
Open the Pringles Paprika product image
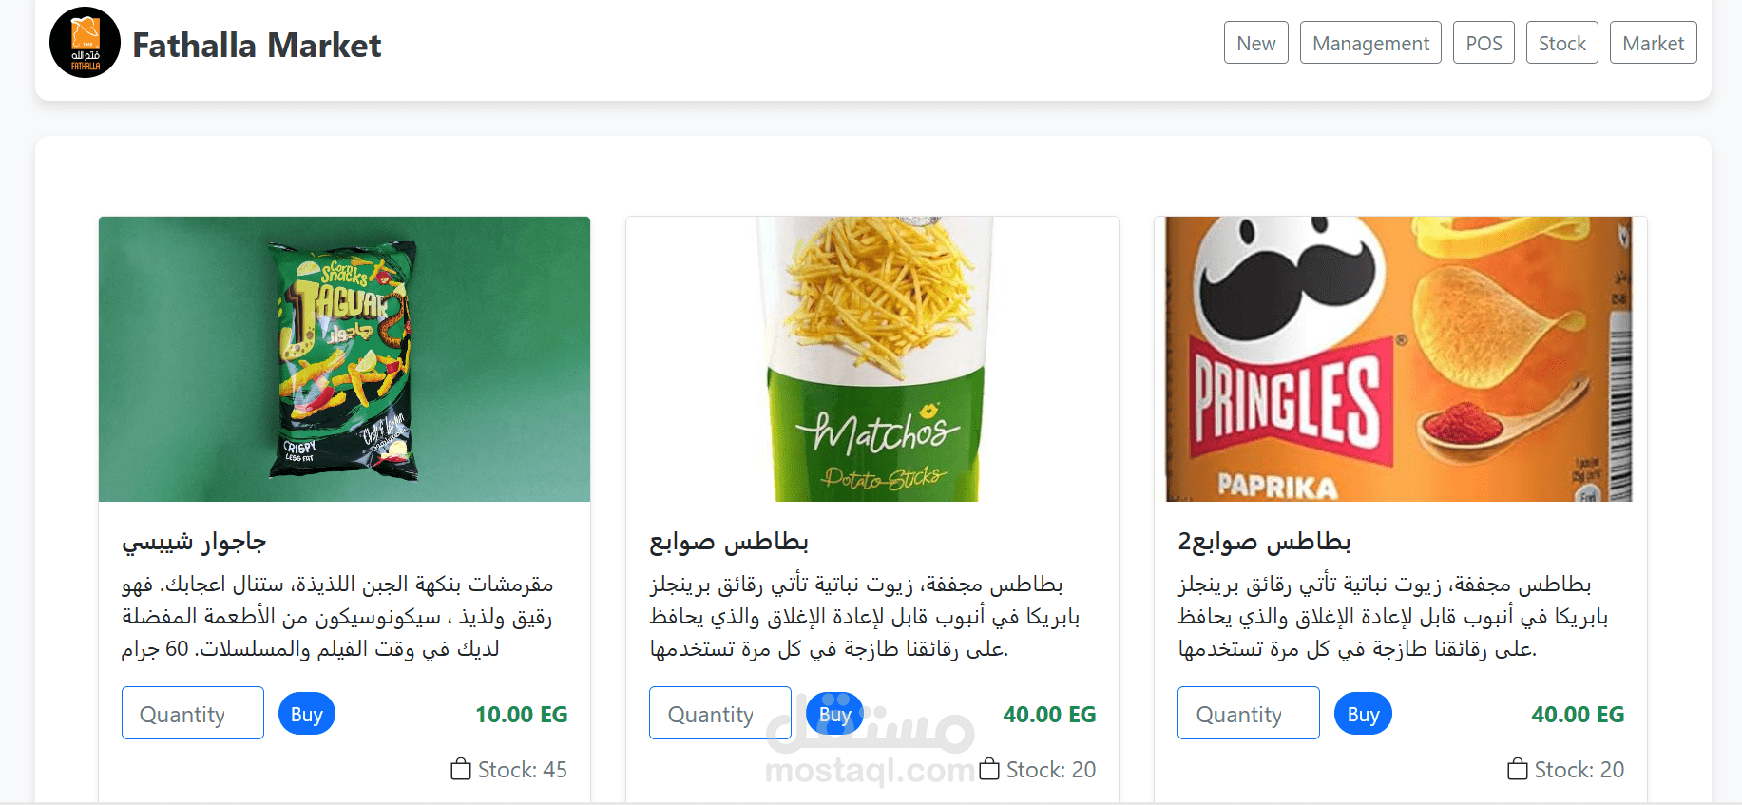coord(1400,359)
